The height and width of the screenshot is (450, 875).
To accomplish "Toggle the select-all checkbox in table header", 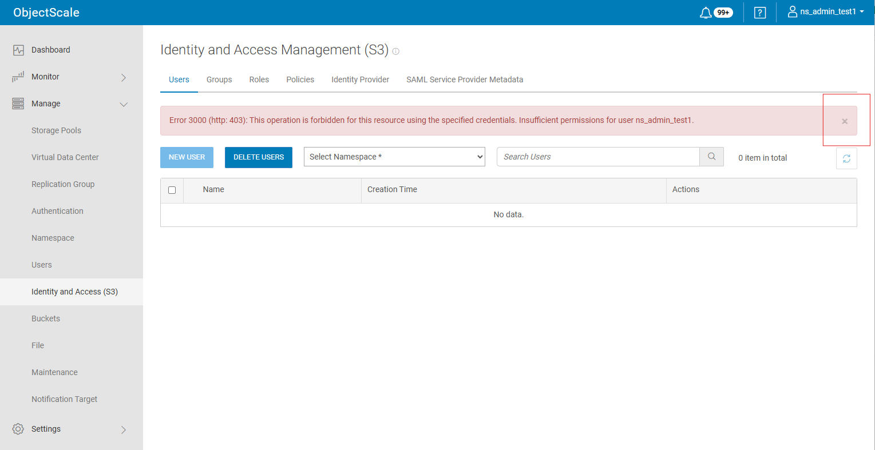I will [x=172, y=190].
